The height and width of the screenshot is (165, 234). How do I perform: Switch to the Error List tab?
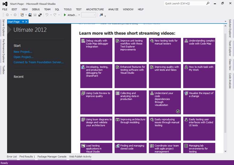(x=12, y=157)
